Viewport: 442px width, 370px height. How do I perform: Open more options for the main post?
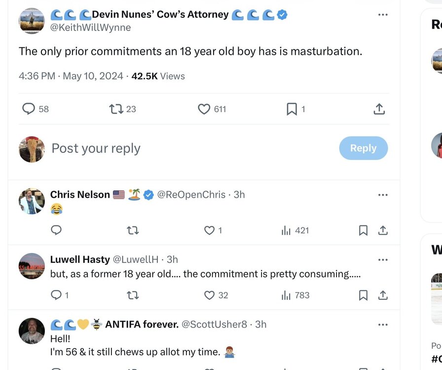tap(383, 15)
